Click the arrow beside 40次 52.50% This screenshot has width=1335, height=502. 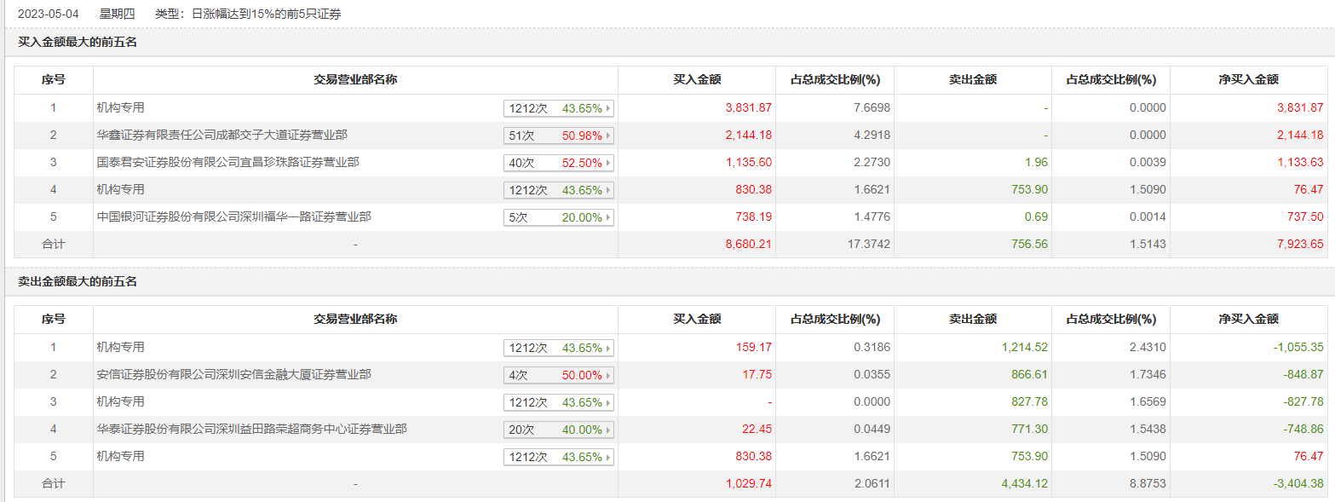[608, 163]
